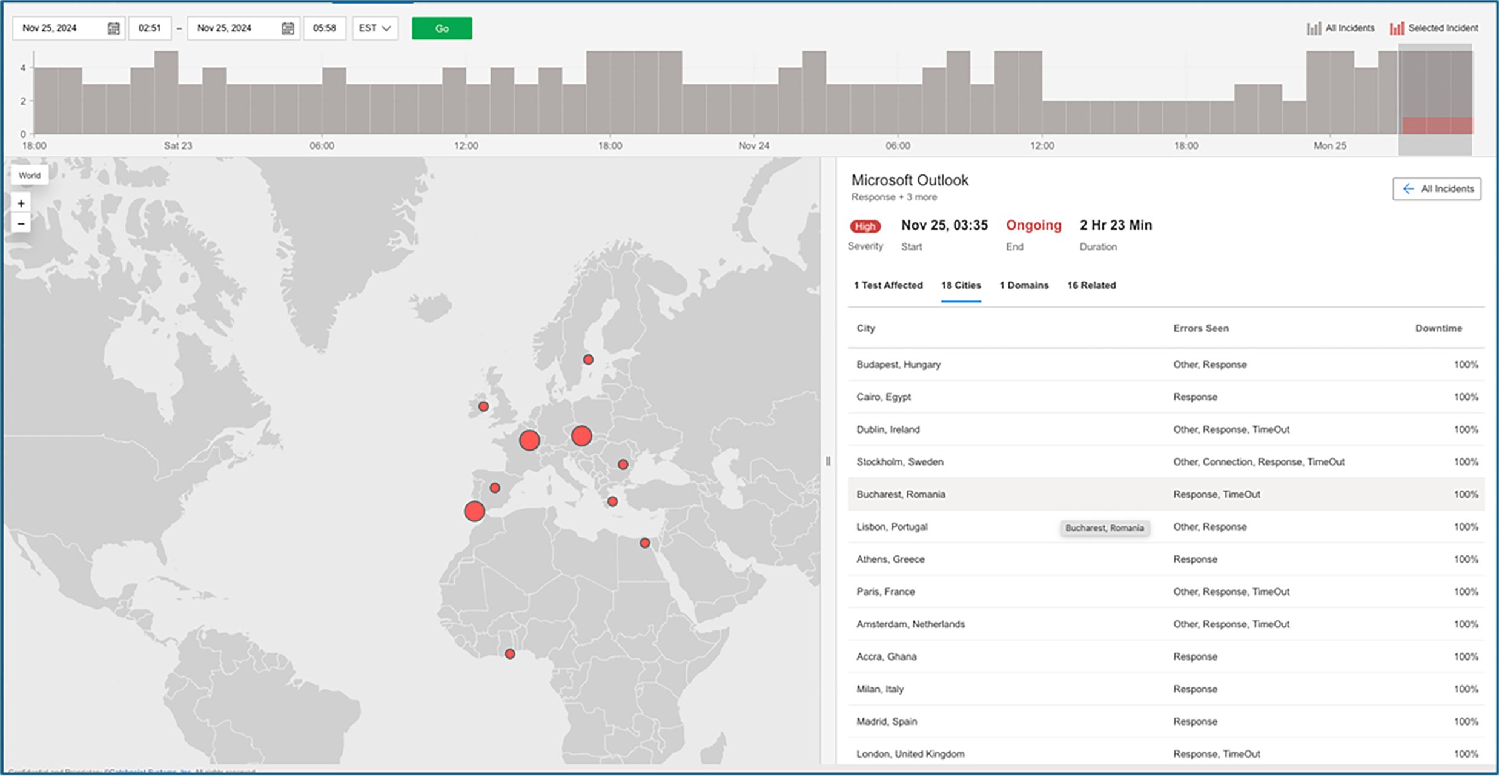The height and width of the screenshot is (777, 1499).
Task: Select the Milan, Italy row
Action: 1166,689
